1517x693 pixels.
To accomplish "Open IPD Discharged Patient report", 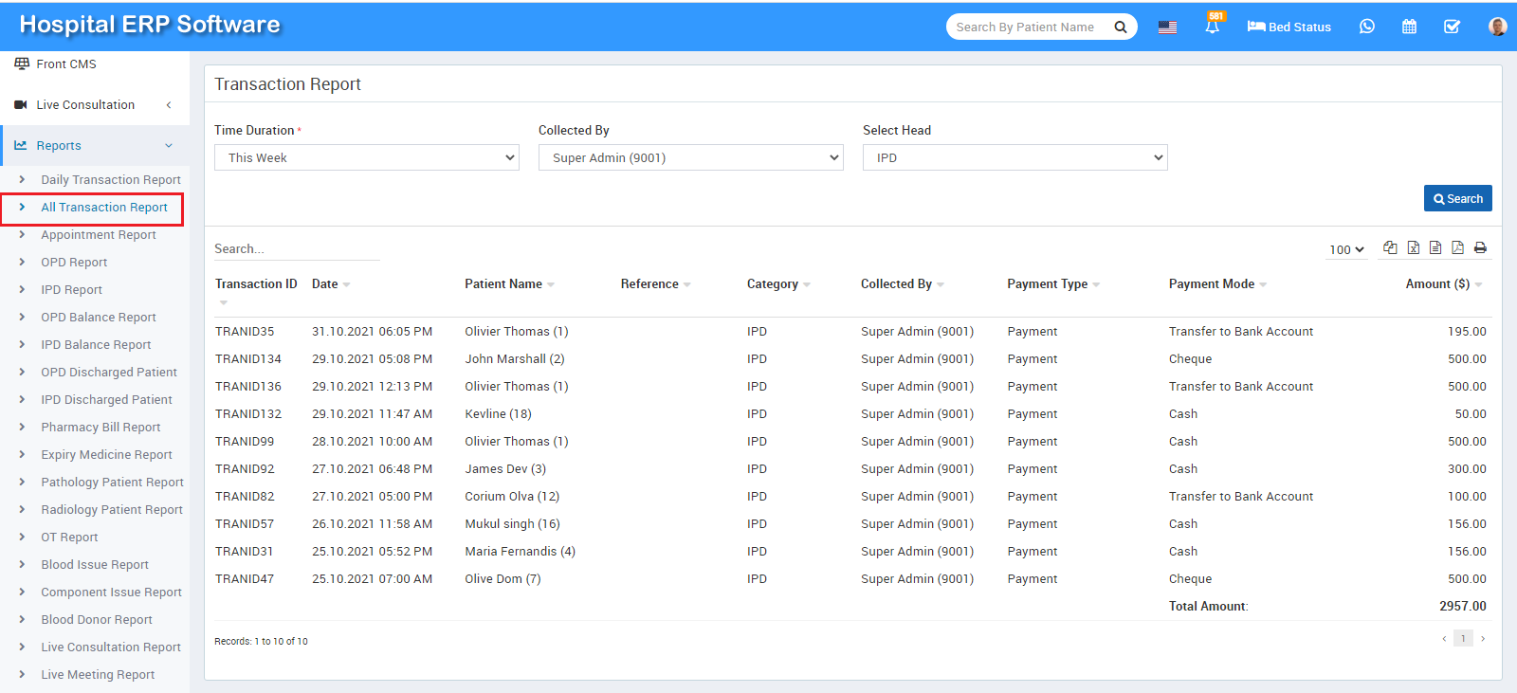I will coord(106,399).
